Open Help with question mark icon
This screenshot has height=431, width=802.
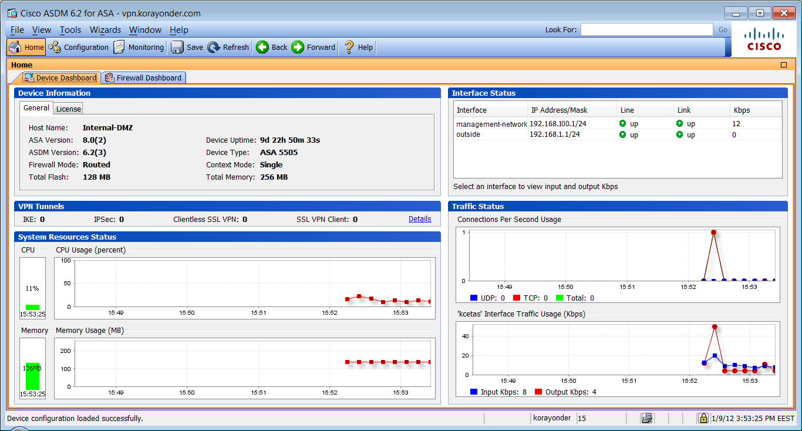pos(359,47)
